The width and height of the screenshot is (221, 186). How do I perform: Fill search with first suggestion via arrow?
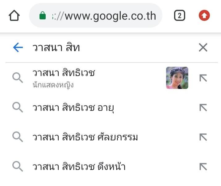pyautogui.click(x=203, y=78)
